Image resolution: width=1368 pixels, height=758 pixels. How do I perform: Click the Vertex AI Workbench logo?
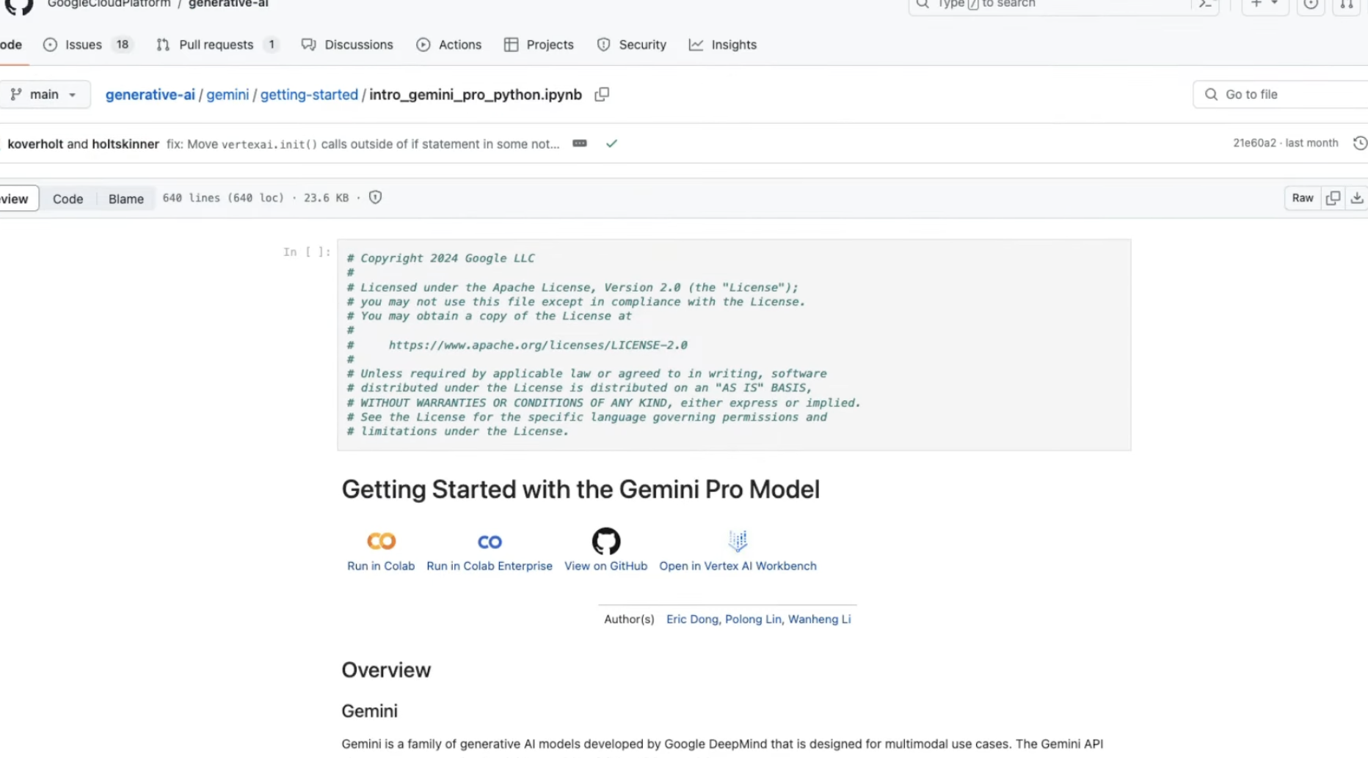(x=738, y=540)
